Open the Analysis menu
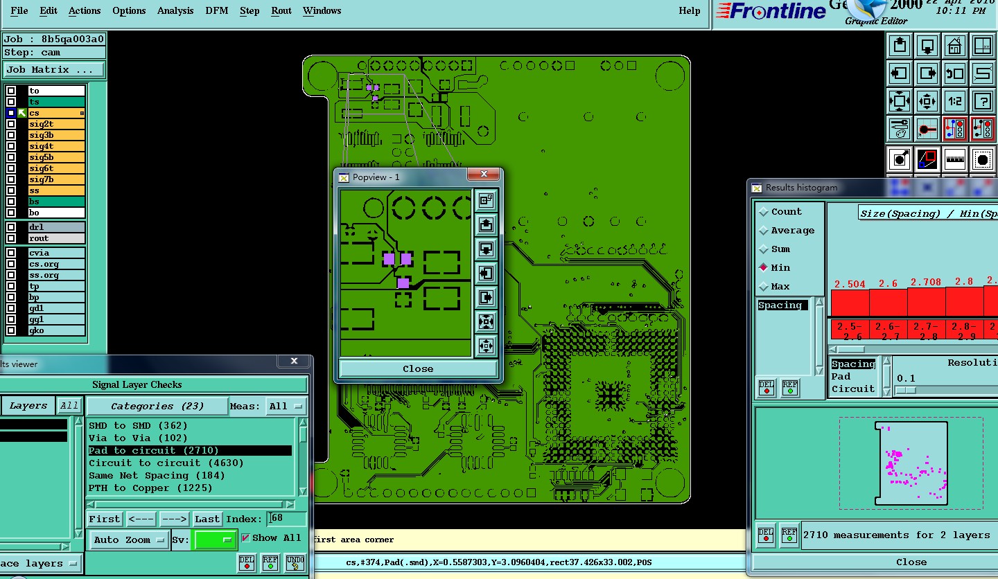The width and height of the screenshot is (998, 579). pyautogui.click(x=175, y=10)
